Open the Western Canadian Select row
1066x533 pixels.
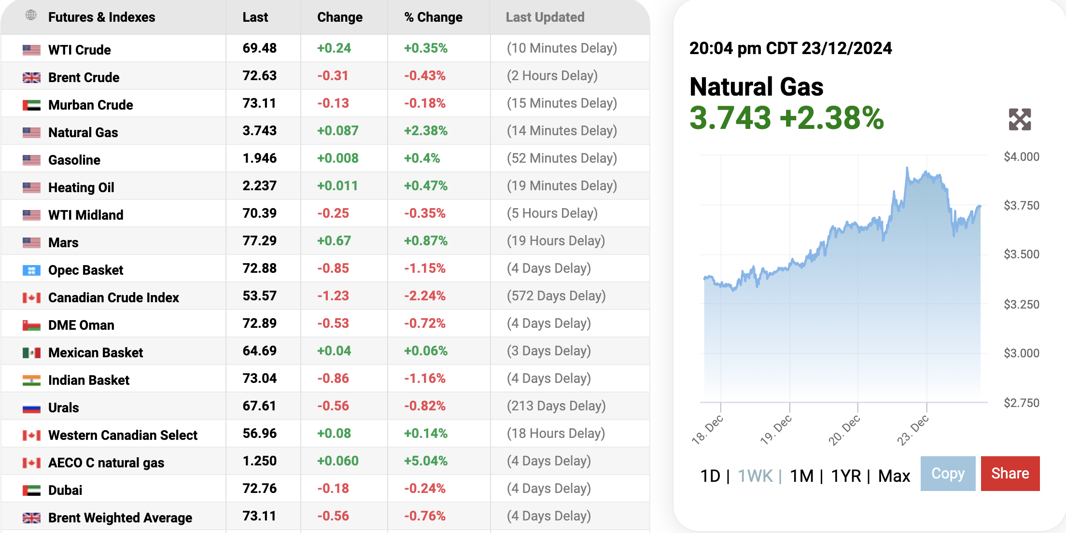point(123,435)
